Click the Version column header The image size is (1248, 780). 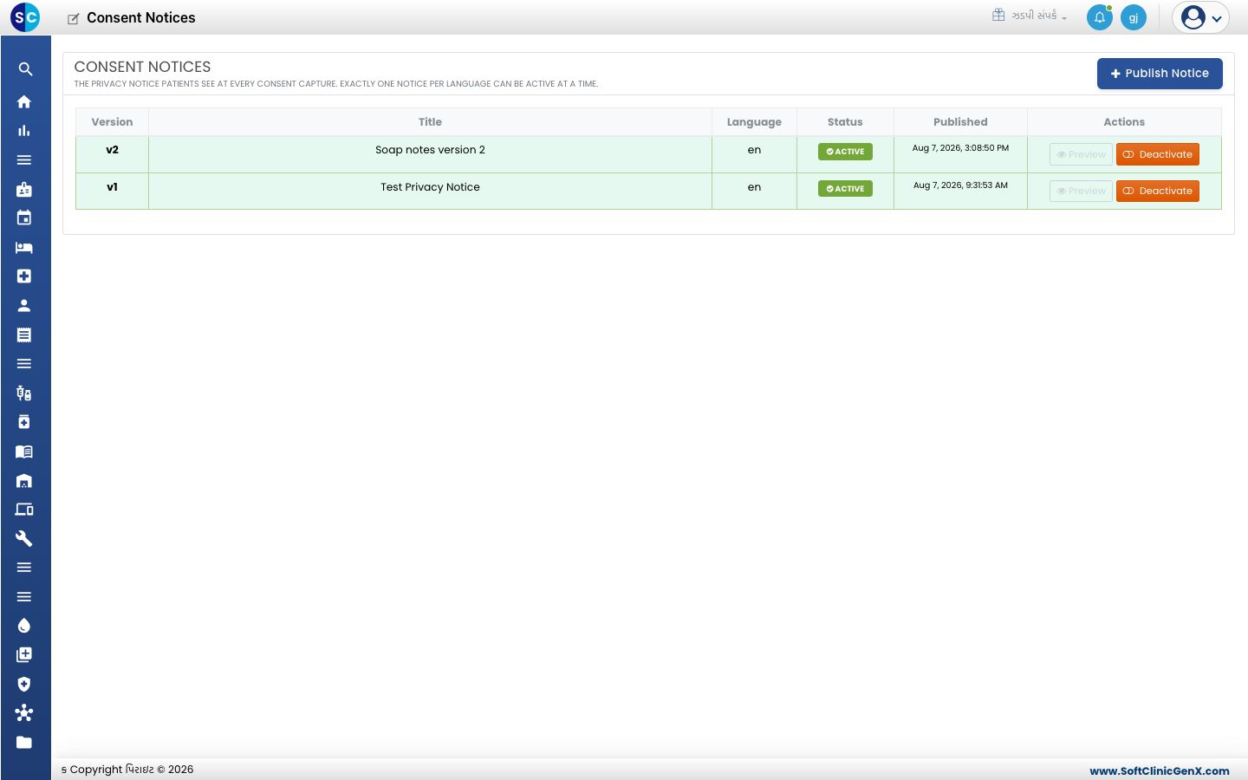pos(112,122)
